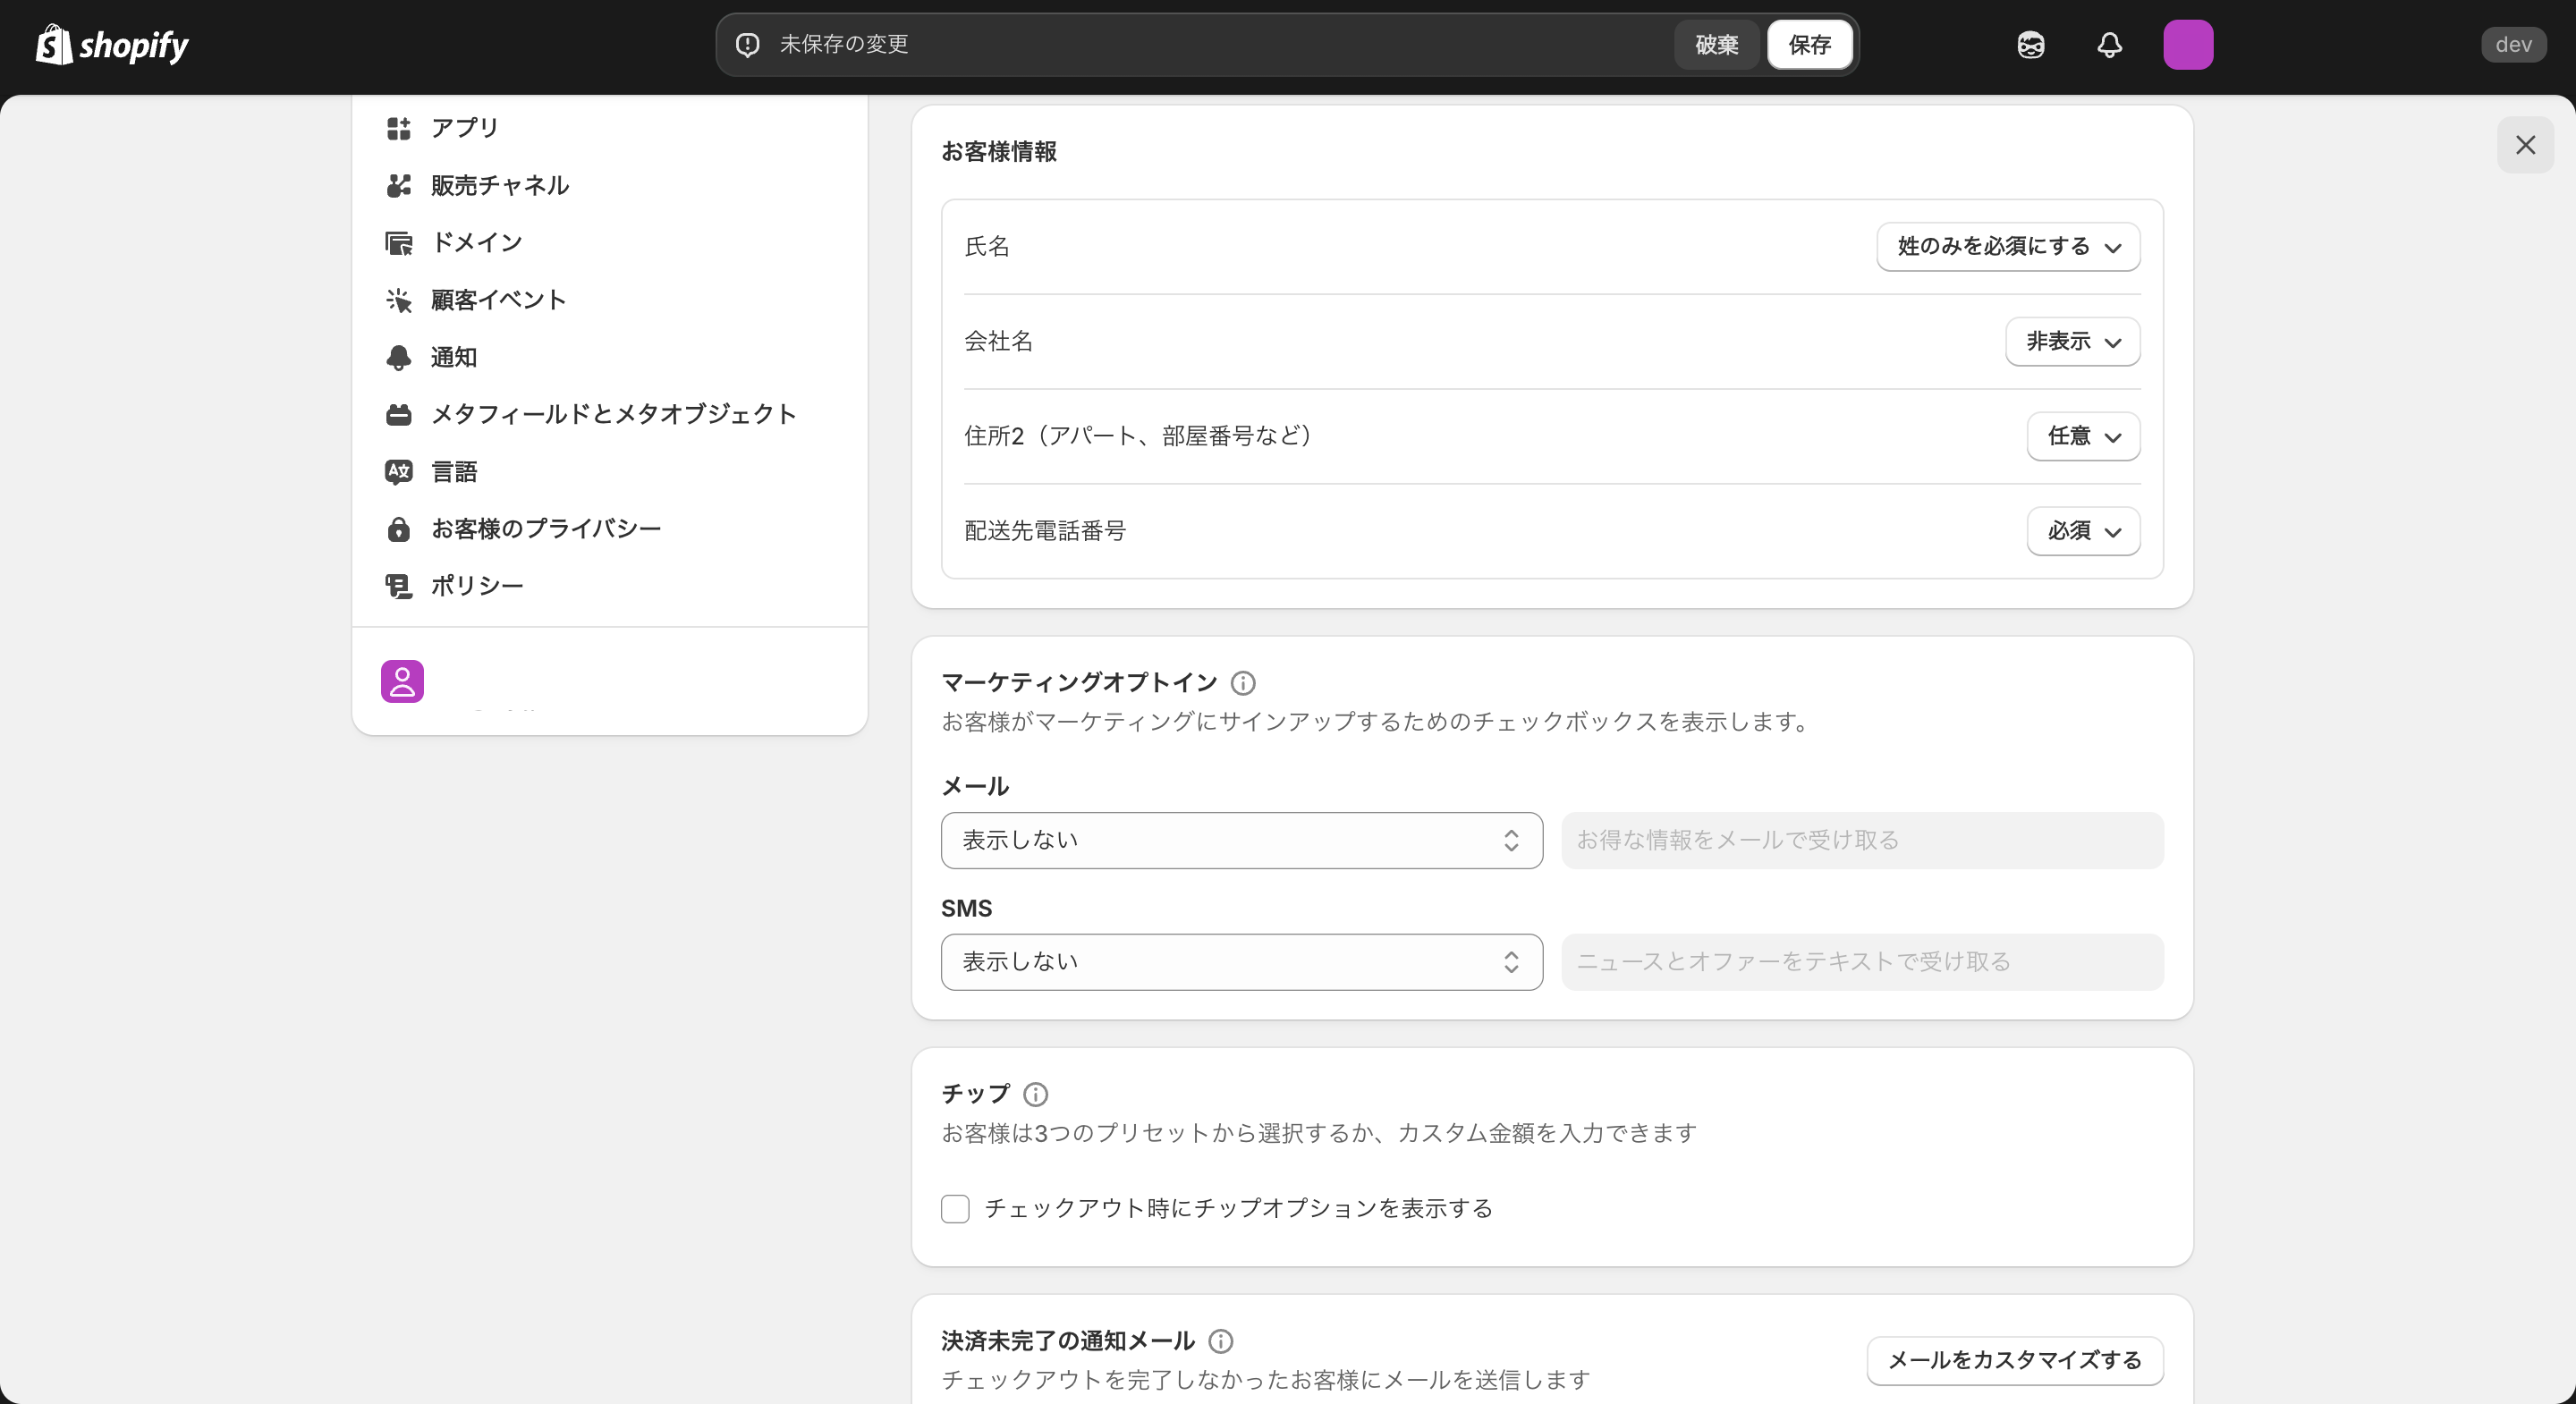The height and width of the screenshot is (1404, 2576).
Task: Go to メタフィールドとメタオブジェクト settings
Action: tap(614, 414)
